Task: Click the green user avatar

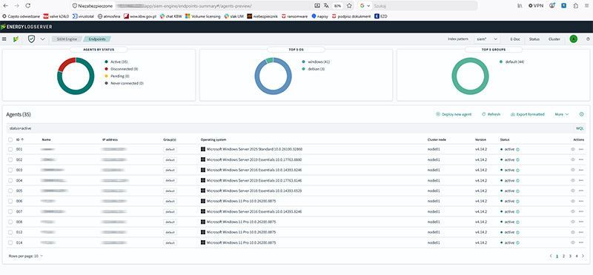Action: click(574, 39)
